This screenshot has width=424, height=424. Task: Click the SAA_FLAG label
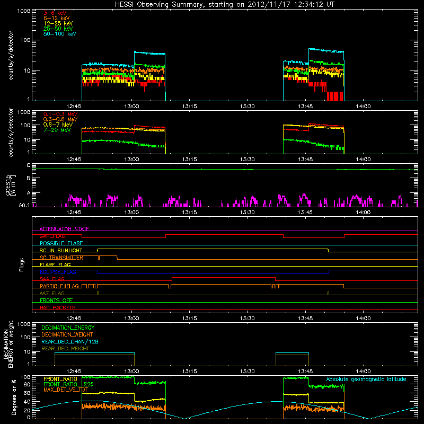(52, 279)
